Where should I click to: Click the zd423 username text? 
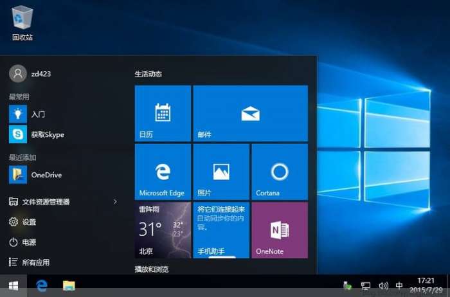[41, 74]
